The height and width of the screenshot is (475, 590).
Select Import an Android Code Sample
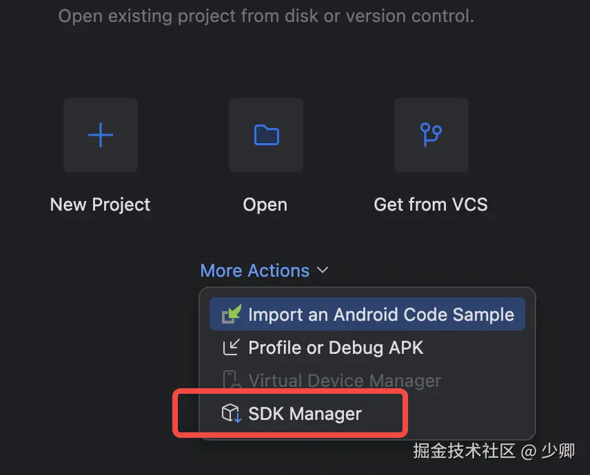pos(380,315)
